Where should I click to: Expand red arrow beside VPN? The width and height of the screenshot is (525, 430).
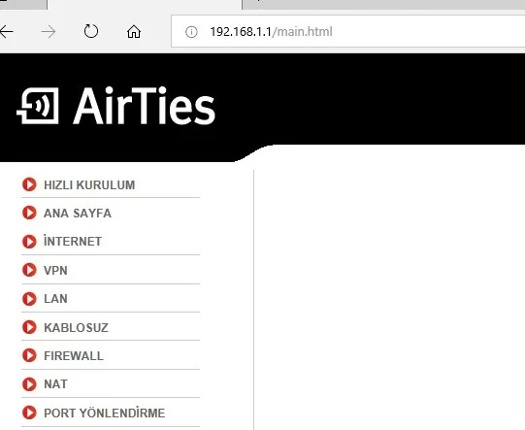pos(29,270)
